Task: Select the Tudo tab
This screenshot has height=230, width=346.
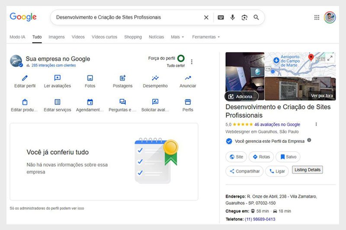Action: point(37,37)
